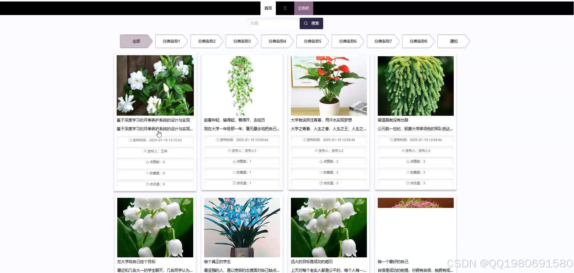Image resolution: width=574 pixels, height=273 pixels.
Task: Open the 基于深度学习的月季养护系统 article
Action: coord(153,120)
